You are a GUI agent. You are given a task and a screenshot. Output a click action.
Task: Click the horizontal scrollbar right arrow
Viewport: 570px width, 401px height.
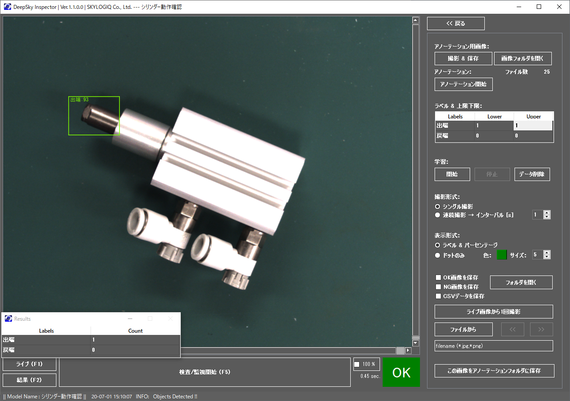pos(408,350)
